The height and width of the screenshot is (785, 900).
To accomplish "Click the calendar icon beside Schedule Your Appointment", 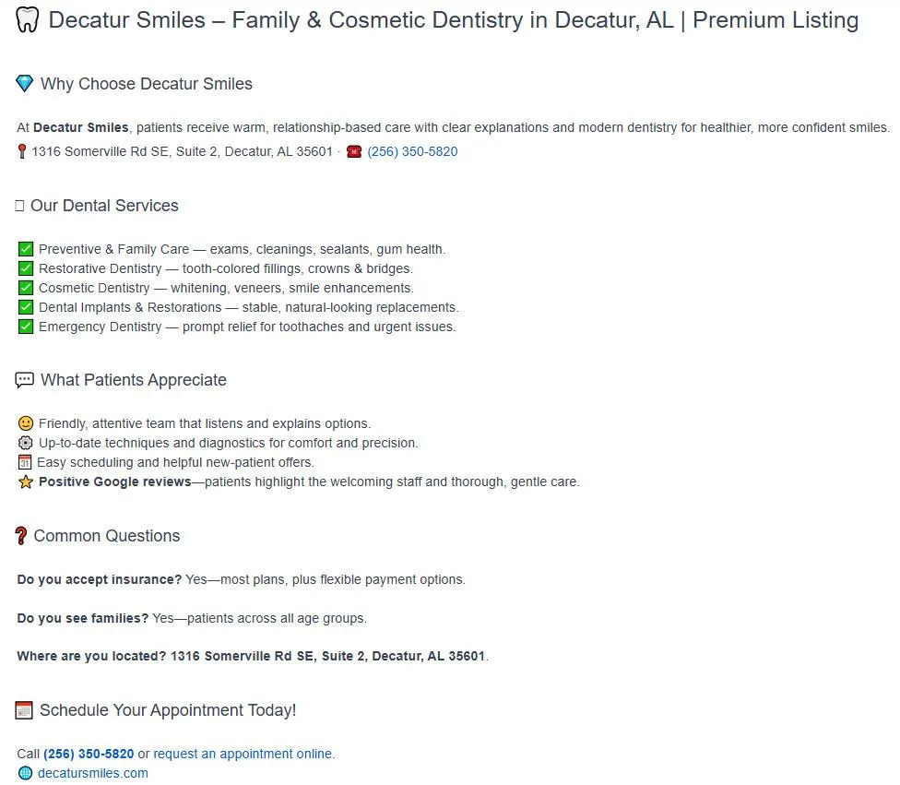I will [x=25, y=710].
